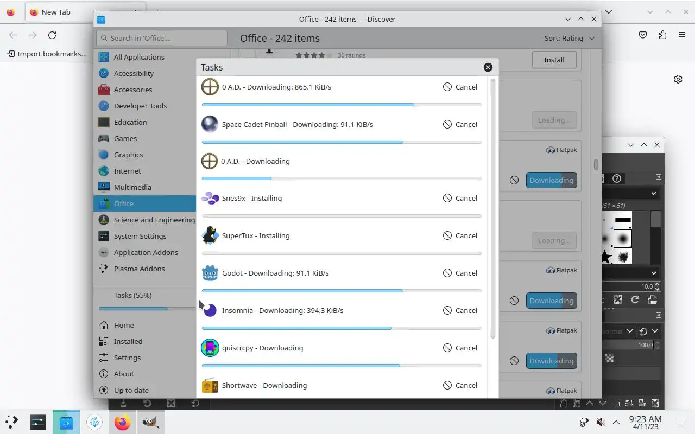Select Application Addons category
This screenshot has width=695, height=434.
pos(145,252)
